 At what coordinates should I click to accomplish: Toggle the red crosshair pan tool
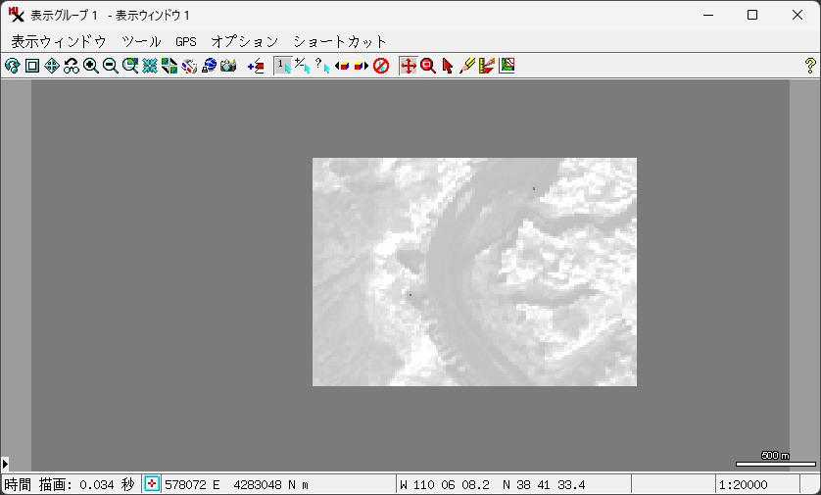409,66
